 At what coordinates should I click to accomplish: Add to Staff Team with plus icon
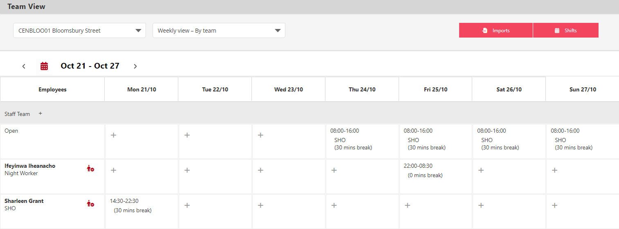click(x=40, y=113)
